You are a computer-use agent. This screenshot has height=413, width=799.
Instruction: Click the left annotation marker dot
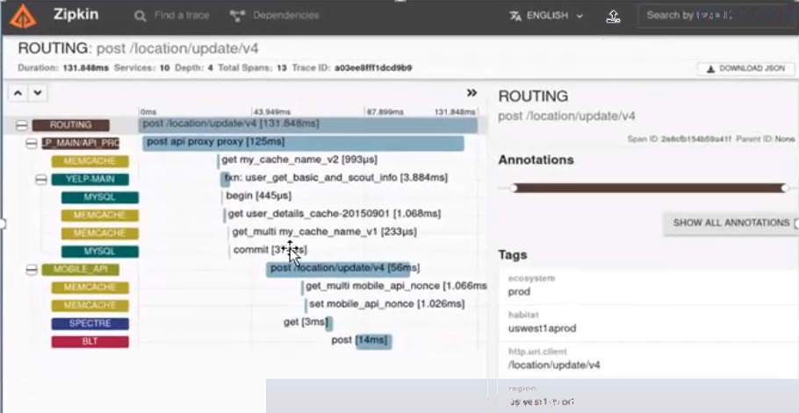(514, 189)
